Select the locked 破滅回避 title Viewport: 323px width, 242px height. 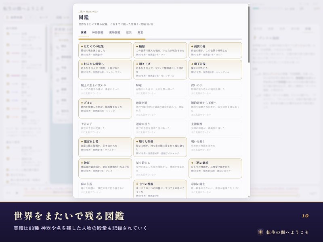(142, 103)
